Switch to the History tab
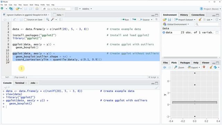 coord(184,15)
